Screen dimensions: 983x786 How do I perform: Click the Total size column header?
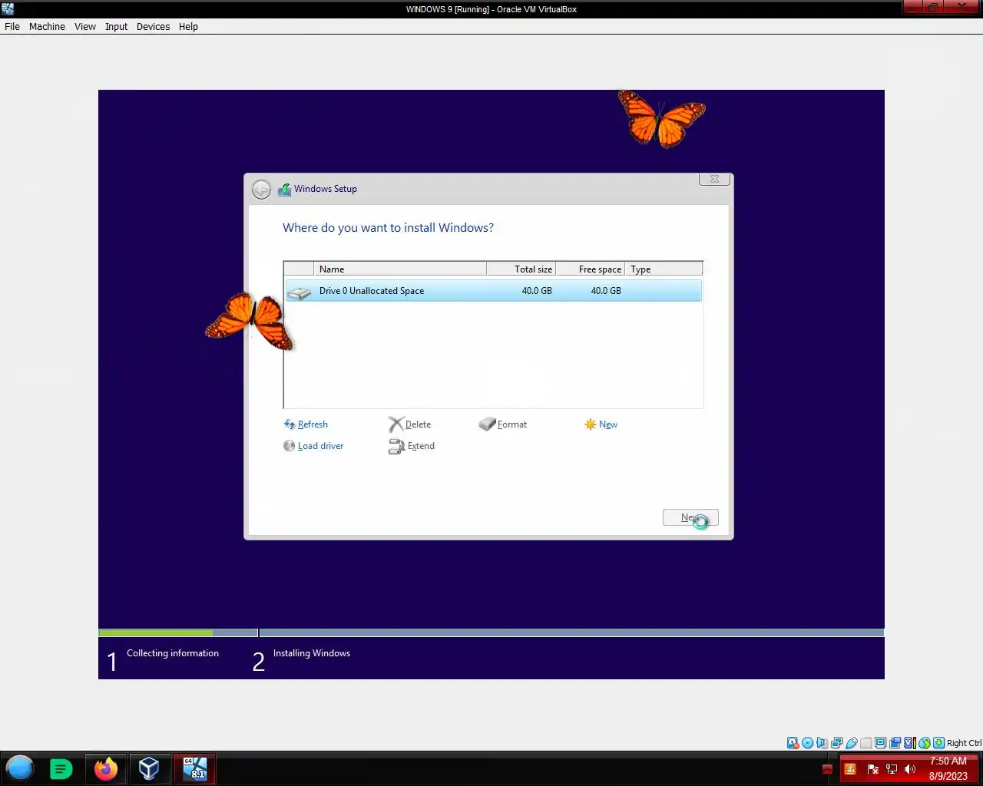click(x=521, y=269)
